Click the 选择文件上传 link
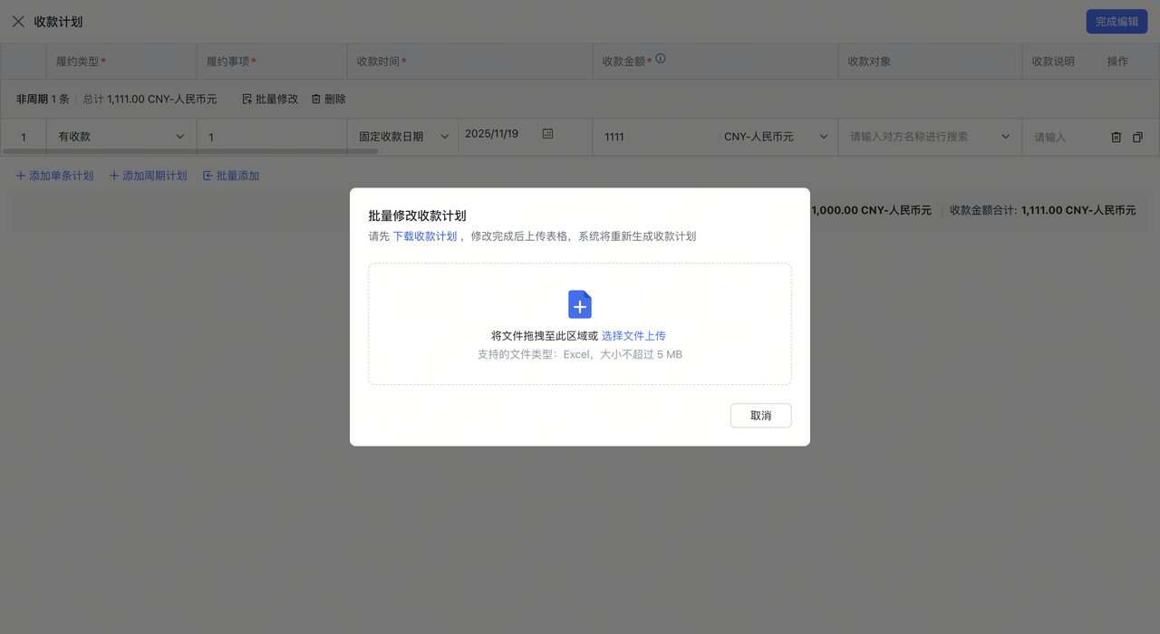 tap(633, 335)
